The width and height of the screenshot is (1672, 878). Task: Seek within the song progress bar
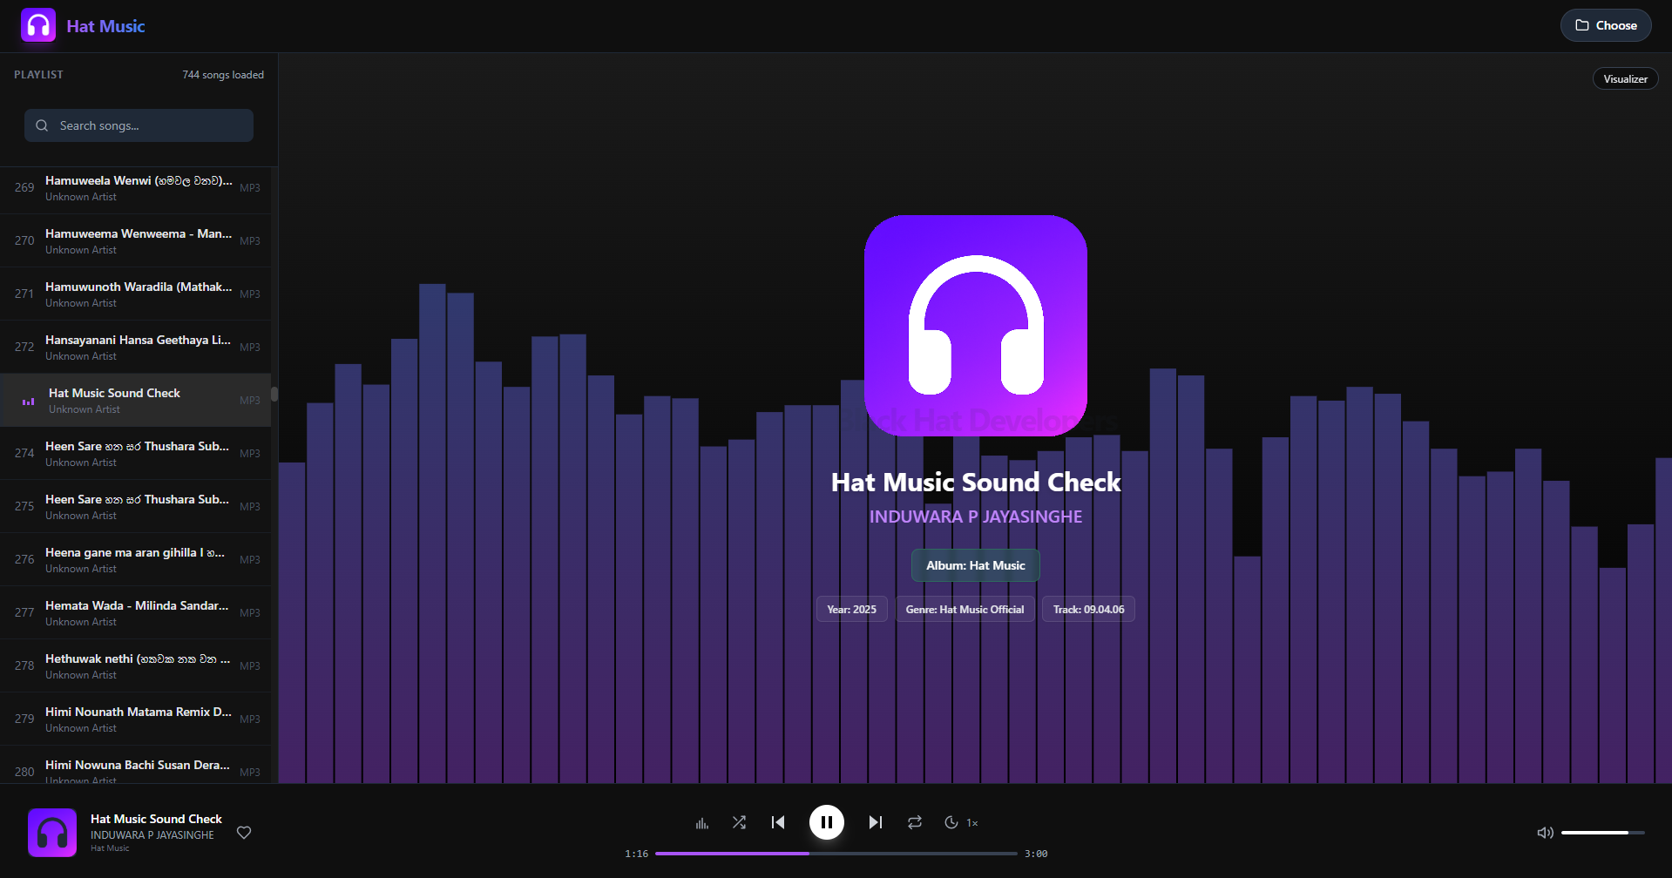(836, 854)
